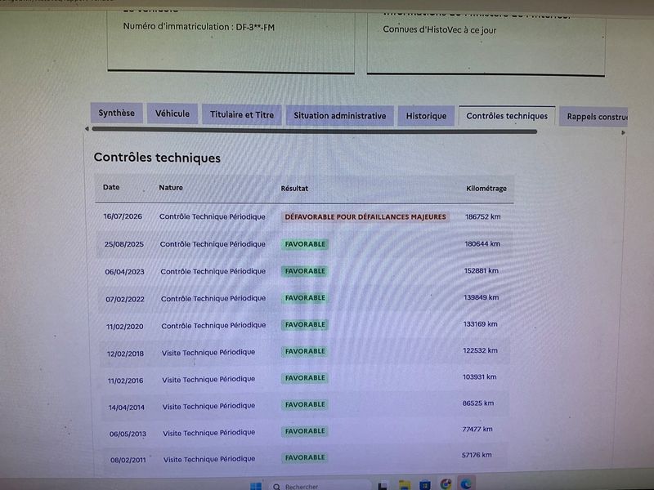
Task: Click the 103931 km value
Action: point(480,376)
